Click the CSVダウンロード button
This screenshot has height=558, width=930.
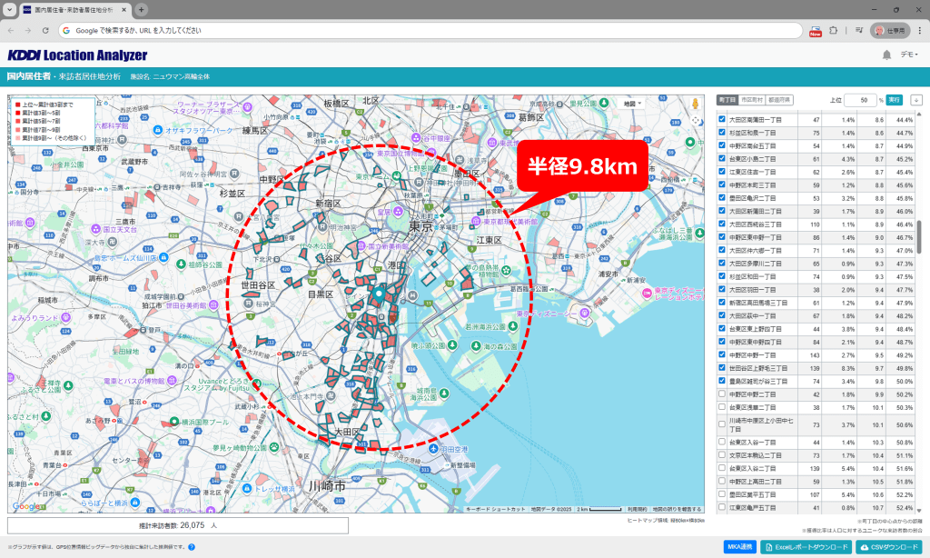(889, 547)
